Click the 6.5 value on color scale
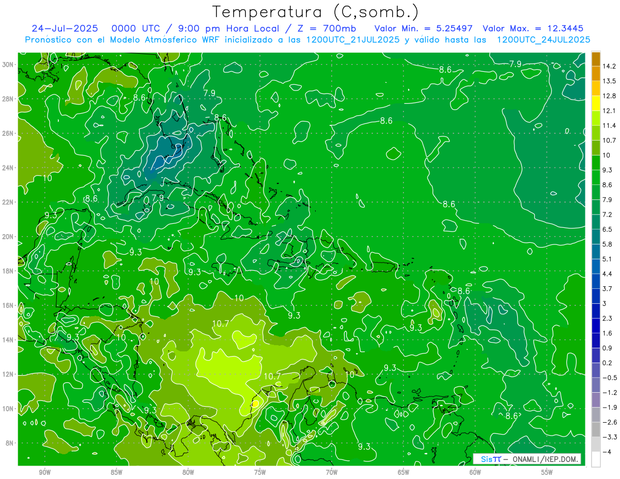 coord(608,229)
